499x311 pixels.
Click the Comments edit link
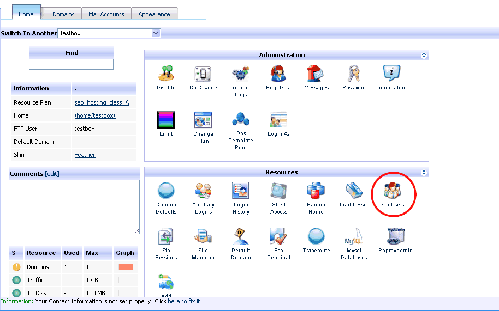[52, 174]
